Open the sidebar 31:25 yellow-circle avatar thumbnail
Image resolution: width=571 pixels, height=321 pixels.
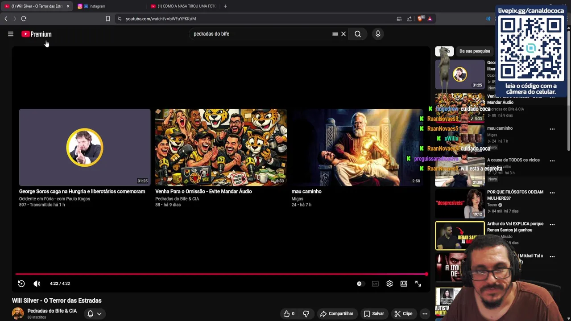click(x=459, y=74)
